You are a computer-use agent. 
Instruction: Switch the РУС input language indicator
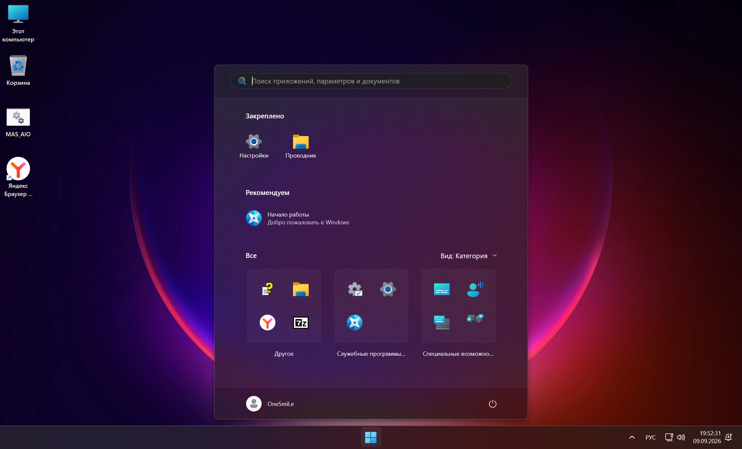(650, 437)
